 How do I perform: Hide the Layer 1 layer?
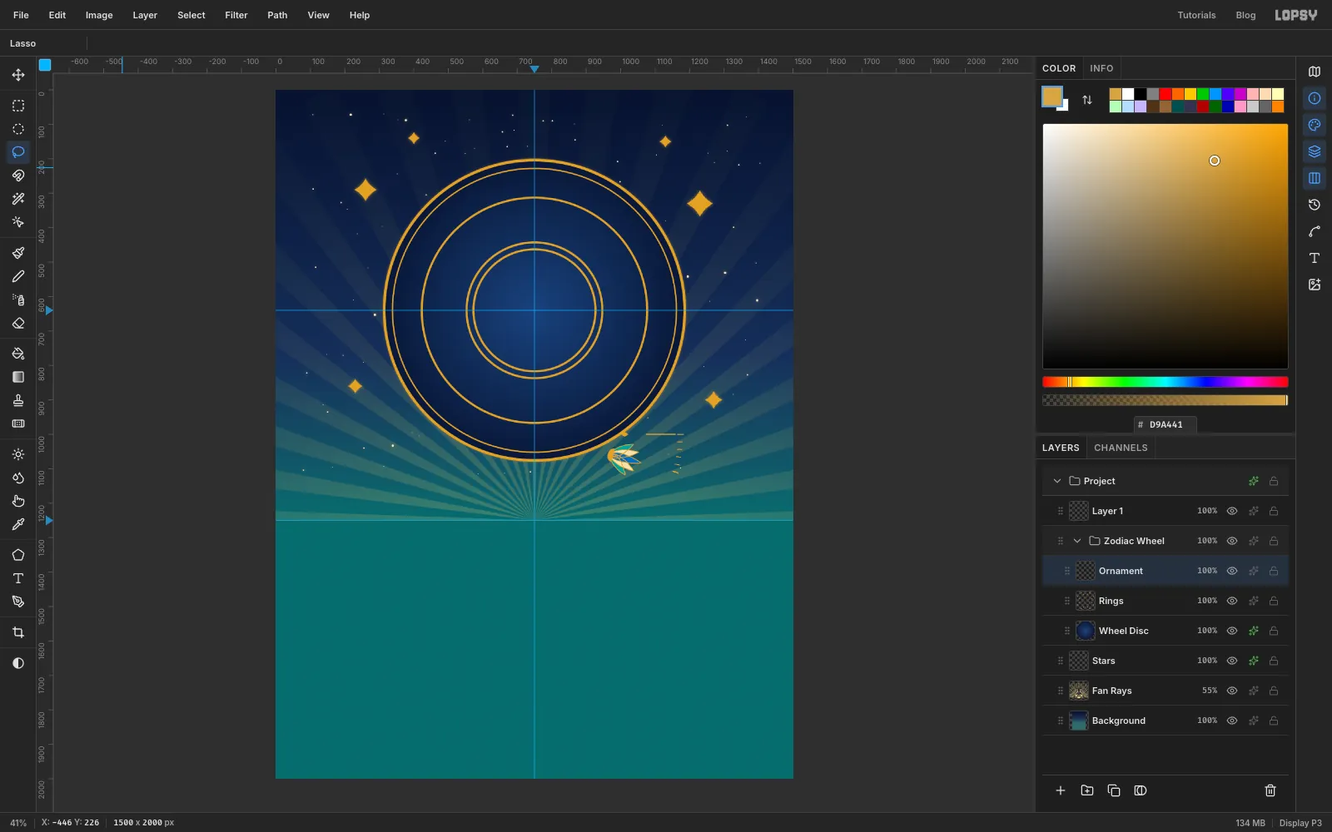pos(1232,511)
